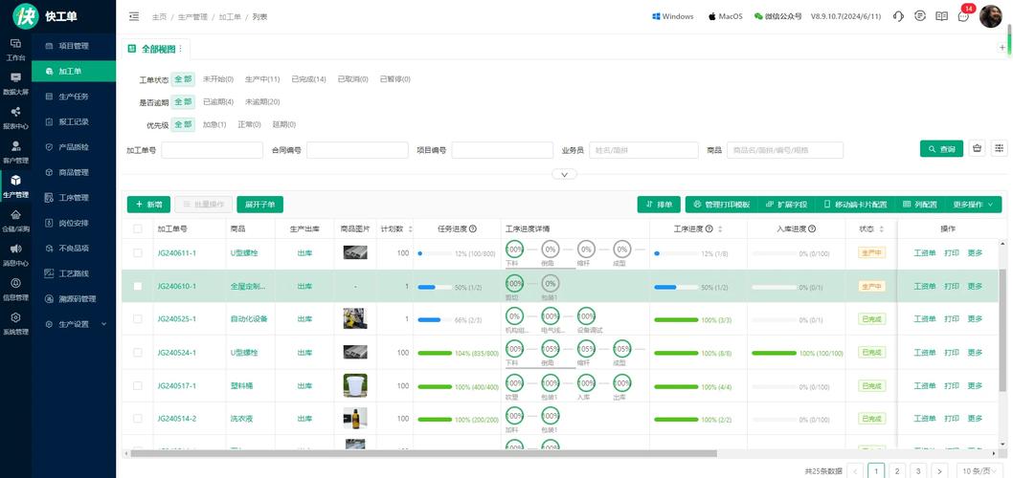Click the horizontal scrollbar under the table
Image resolution: width=1013 pixels, height=478 pixels.
(x=423, y=453)
